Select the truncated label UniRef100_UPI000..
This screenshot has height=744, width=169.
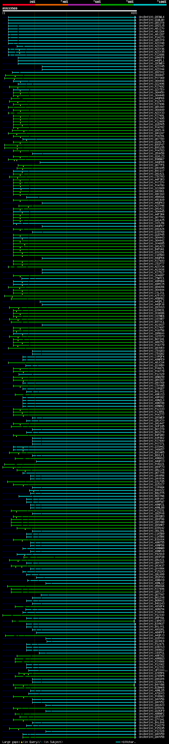153,670
